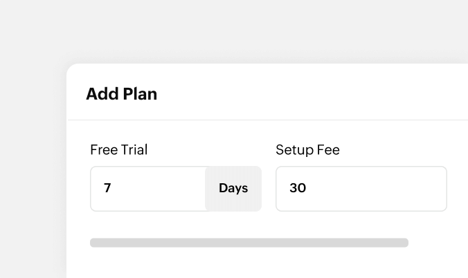468x278 pixels.
Task: Click the Setup Fee input field
Action: click(361, 188)
